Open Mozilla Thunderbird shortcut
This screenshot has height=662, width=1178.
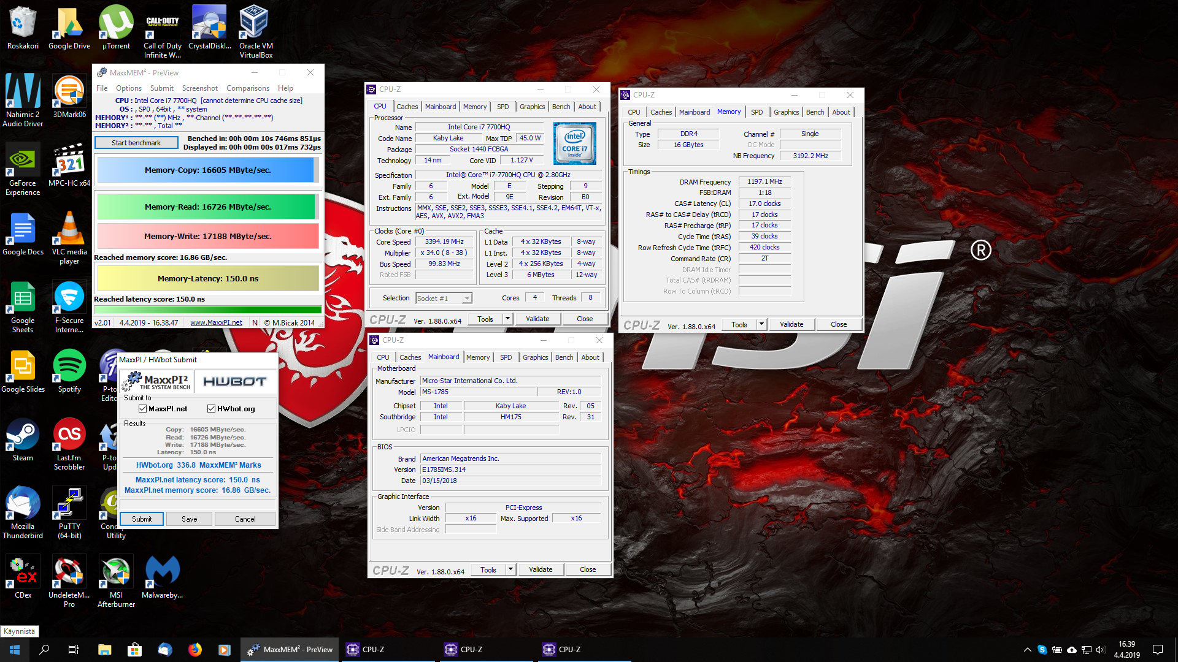[23, 513]
